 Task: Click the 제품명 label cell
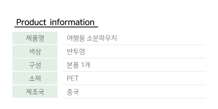(x=35, y=38)
